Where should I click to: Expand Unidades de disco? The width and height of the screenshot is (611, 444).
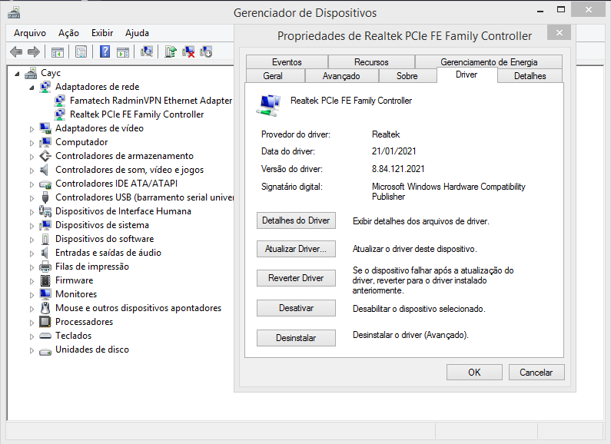coord(32,350)
